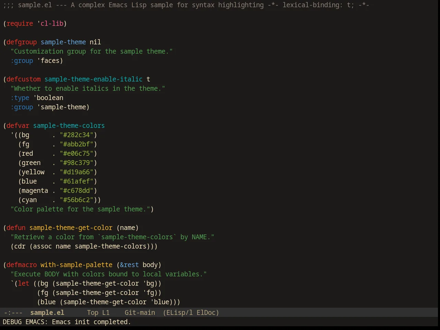Click the -:--- buffer status indicator
440x330 pixels.
[13, 312]
